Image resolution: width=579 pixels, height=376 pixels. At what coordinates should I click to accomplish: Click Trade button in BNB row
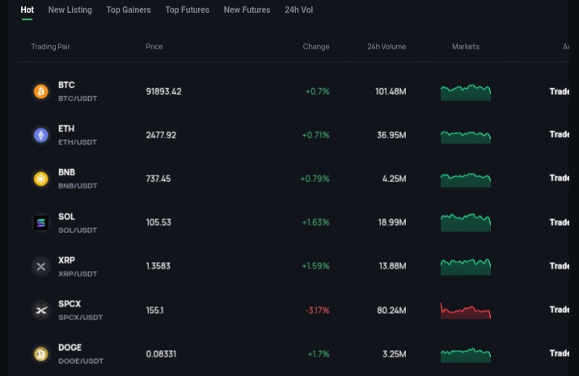pyautogui.click(x=559, y=178)
